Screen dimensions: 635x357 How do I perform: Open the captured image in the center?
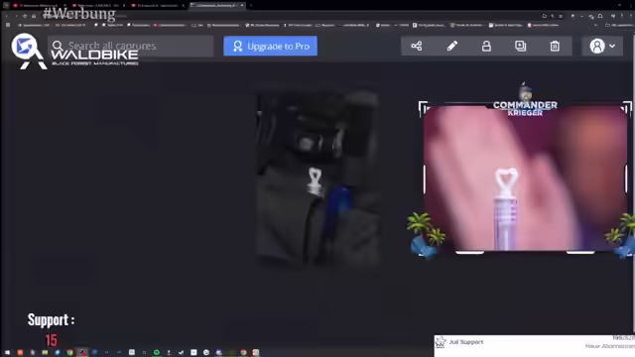317,178
